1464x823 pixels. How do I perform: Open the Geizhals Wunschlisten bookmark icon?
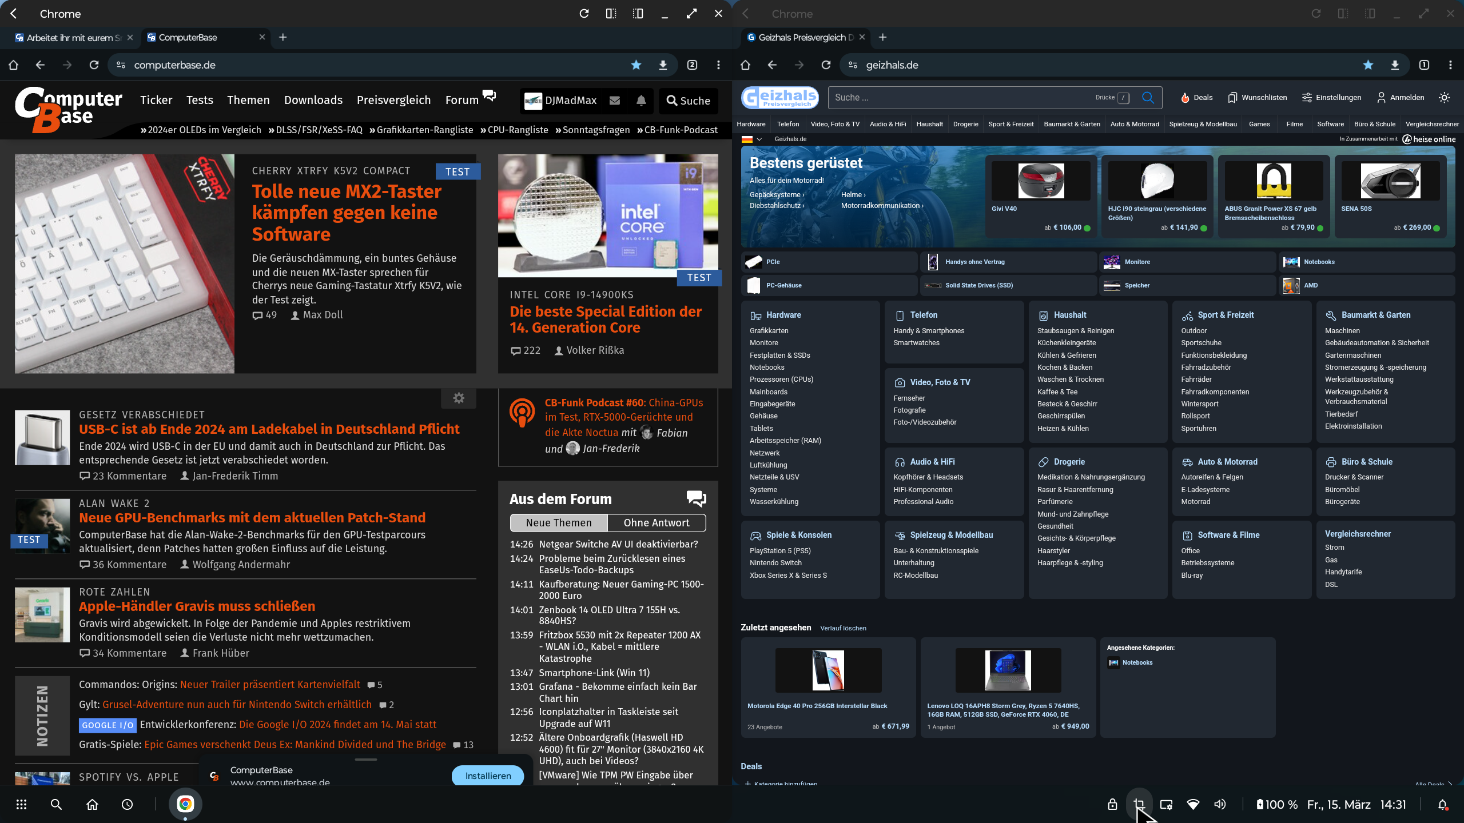(1232, 98)
